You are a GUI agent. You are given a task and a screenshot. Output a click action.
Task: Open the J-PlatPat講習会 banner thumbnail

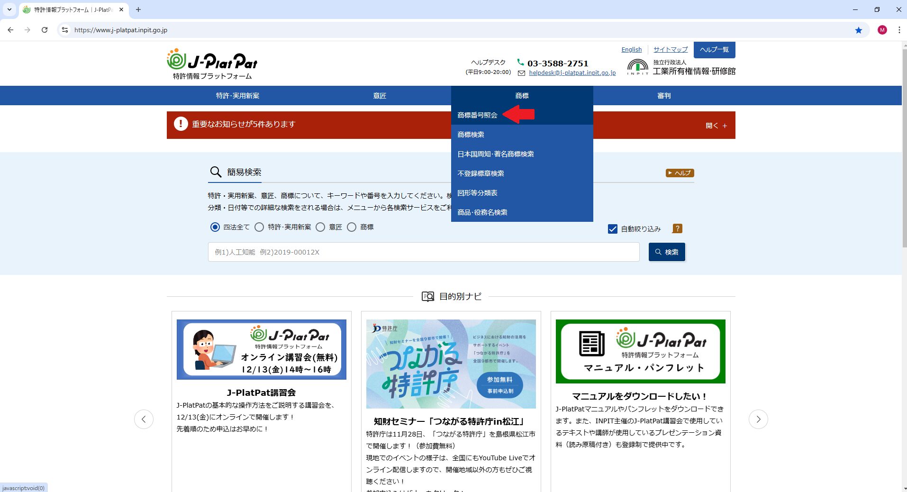click(x=262, y=349)
